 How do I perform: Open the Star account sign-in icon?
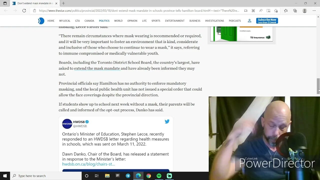click(249, 21)
